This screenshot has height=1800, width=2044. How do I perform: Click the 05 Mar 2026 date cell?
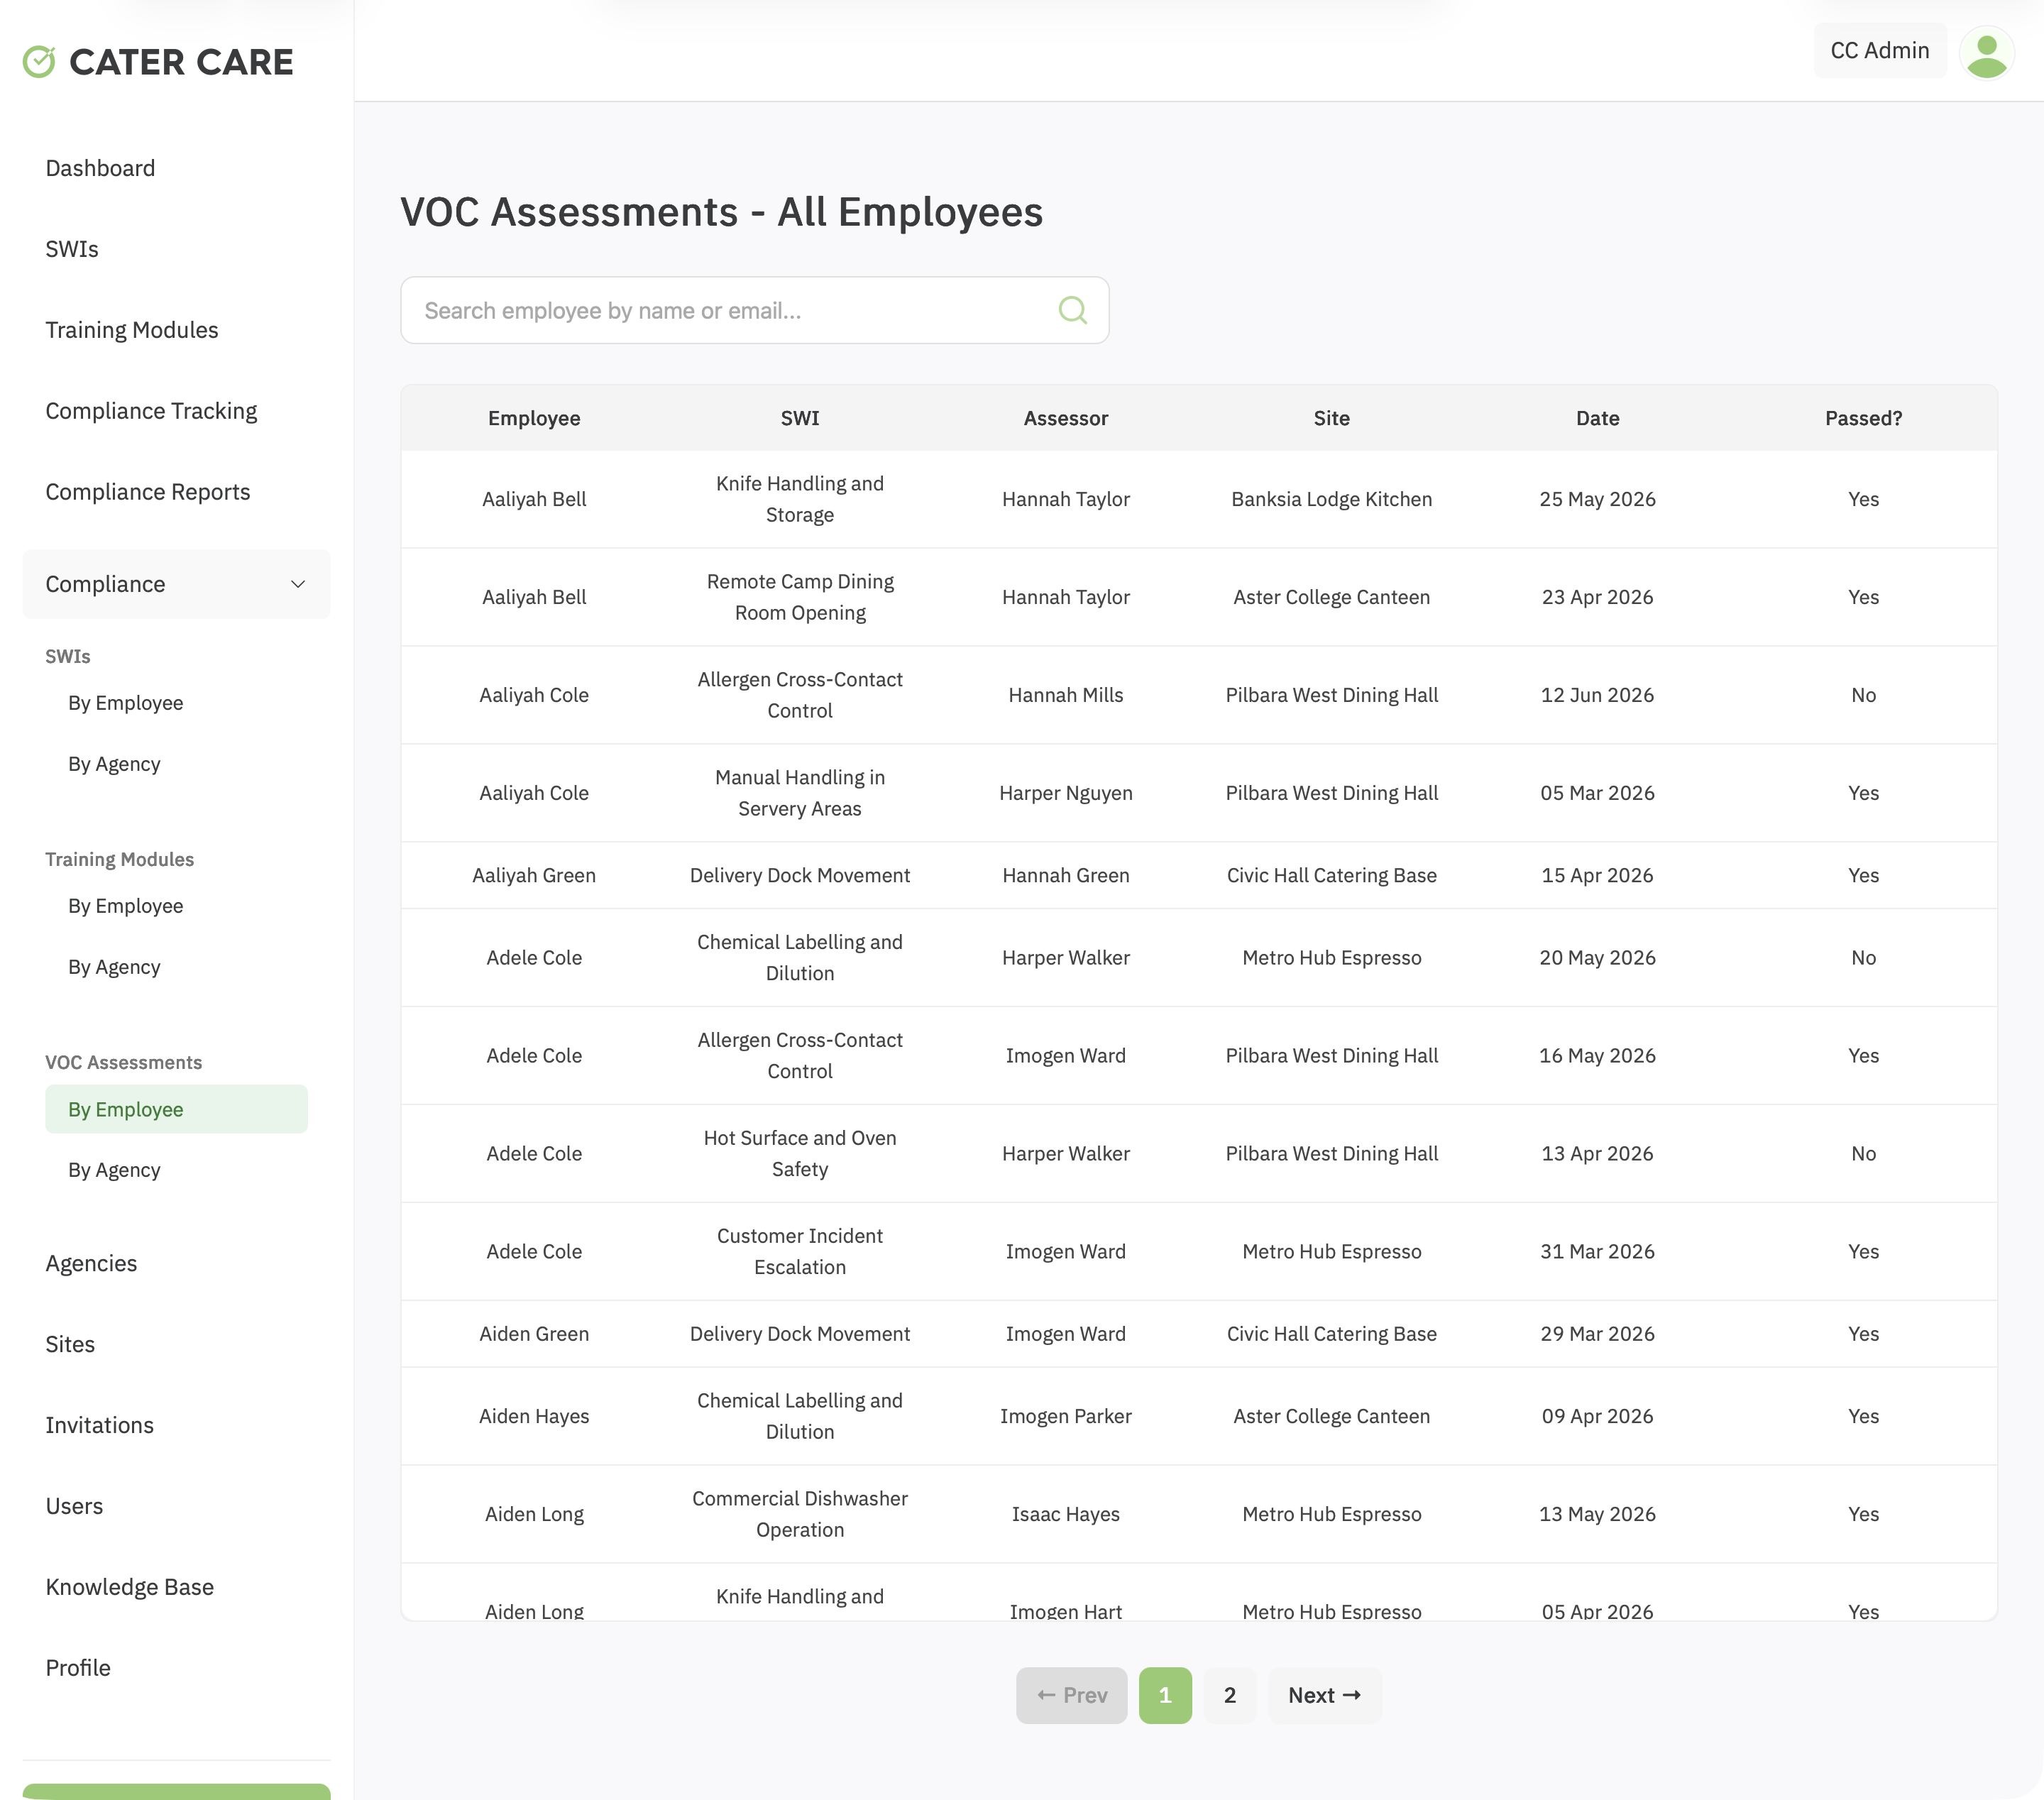pyautogui.click(x=1598, y=793)
